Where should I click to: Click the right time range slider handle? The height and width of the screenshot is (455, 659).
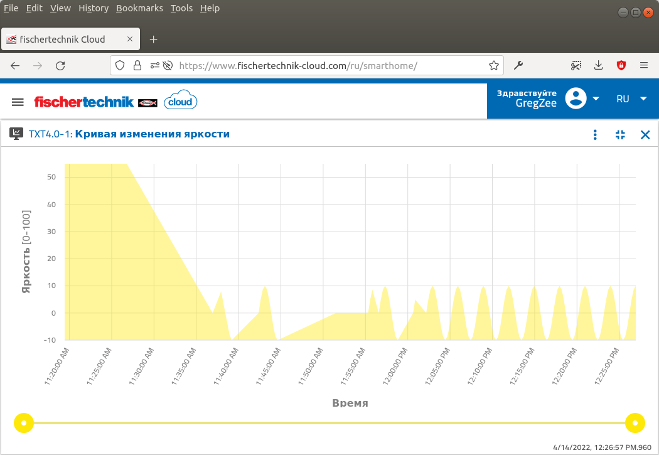pyautogui.click(x=635, y=423)
